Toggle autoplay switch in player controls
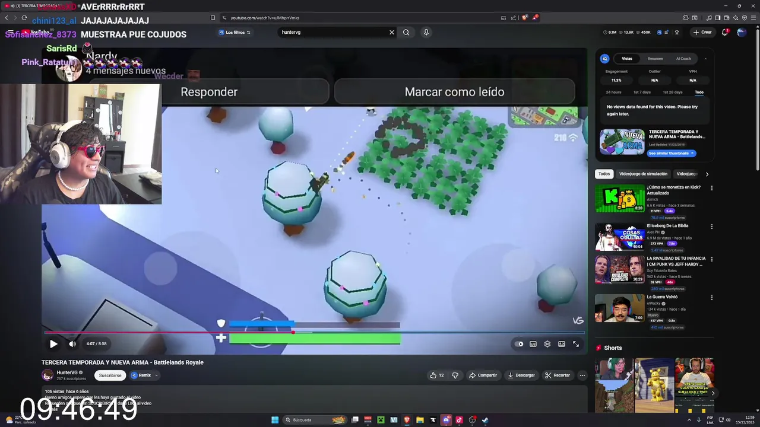 click(520, 344)
